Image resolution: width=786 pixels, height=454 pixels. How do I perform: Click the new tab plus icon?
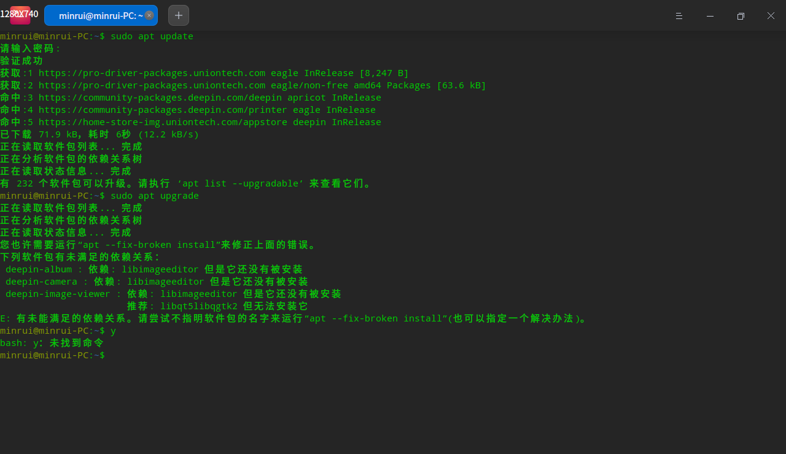(x=178, y=15)
